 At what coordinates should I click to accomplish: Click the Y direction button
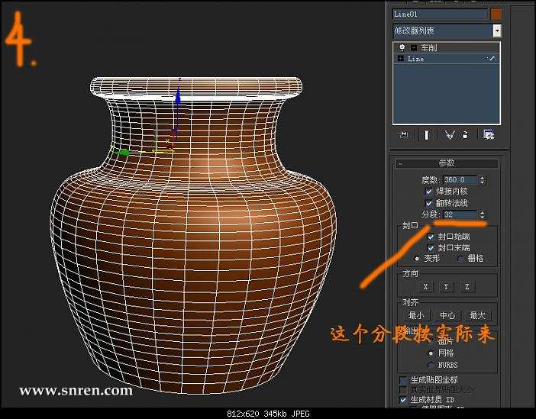click(446, 286)
